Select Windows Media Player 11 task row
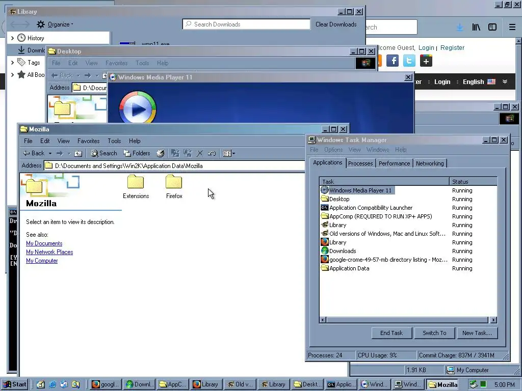522x391 pixels. click(408, 190)
